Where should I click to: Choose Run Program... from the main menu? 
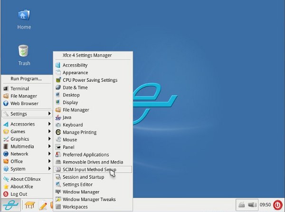tap(27, 79)
